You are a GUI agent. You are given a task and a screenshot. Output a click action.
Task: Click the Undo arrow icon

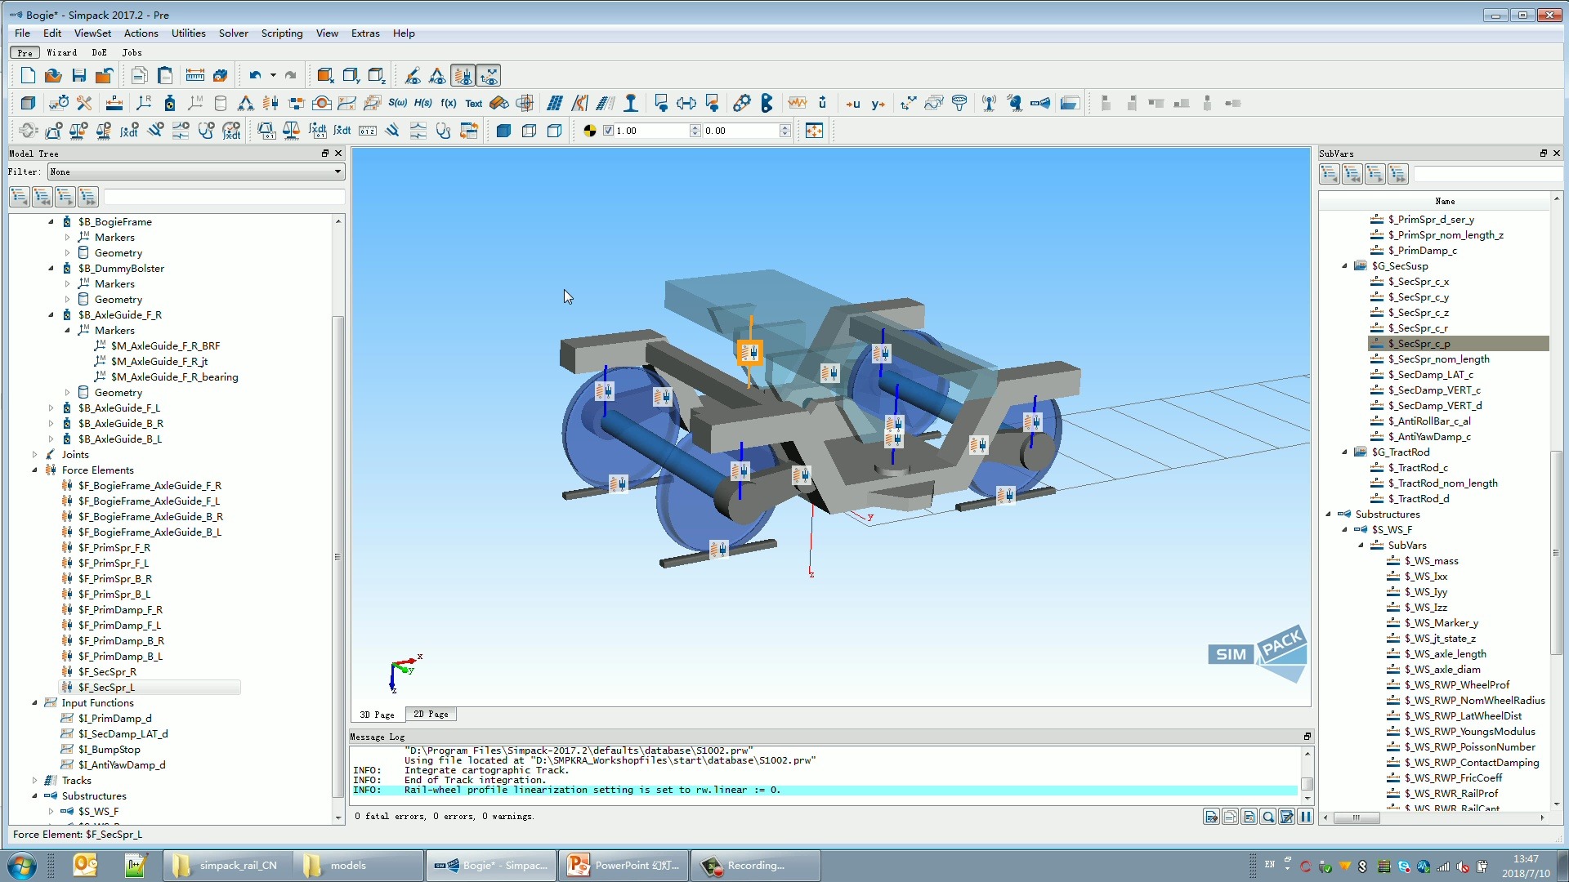[255, 76]
